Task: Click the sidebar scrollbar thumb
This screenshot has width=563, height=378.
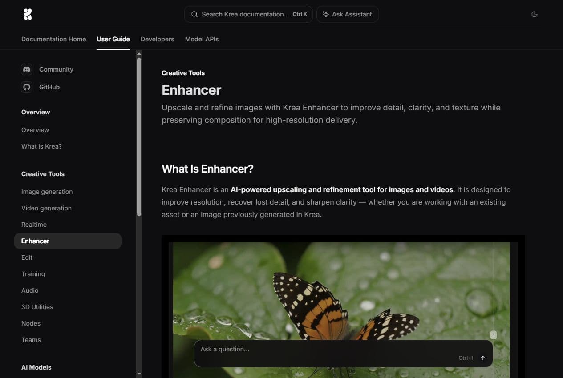Action: tap(139, 137)
